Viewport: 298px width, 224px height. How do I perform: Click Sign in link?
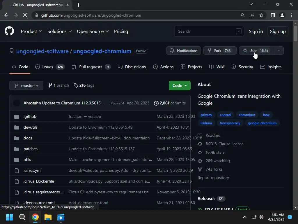(256, 32)
